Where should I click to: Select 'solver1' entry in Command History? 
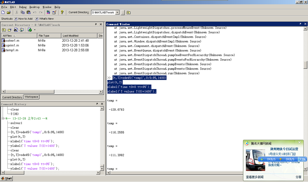[x=16, y=123]
